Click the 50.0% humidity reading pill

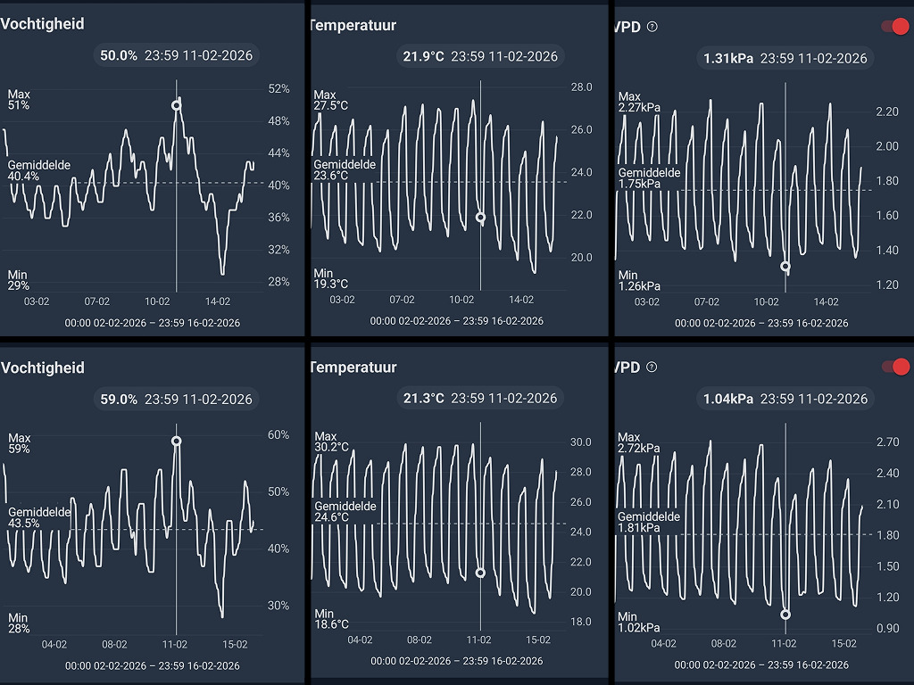point(176,55)
